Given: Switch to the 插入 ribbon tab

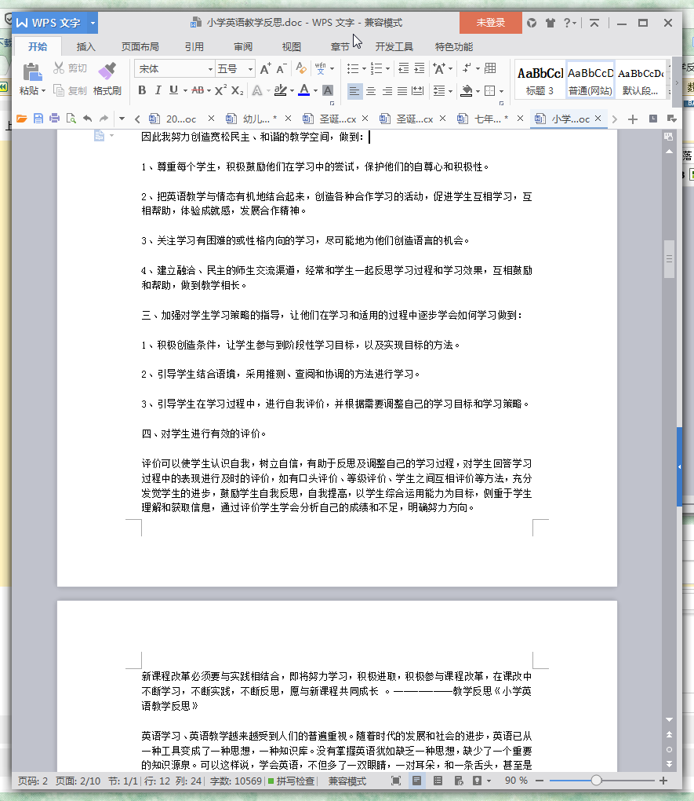Looking at the screenshot, I should point(85,46).
